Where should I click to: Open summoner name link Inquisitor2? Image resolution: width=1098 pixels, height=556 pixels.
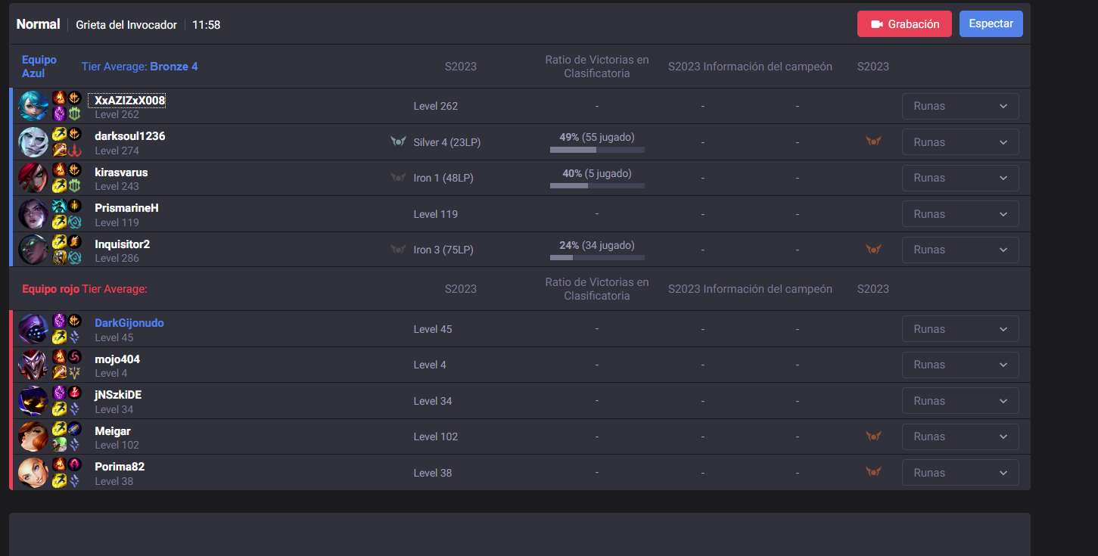point(123,244)
